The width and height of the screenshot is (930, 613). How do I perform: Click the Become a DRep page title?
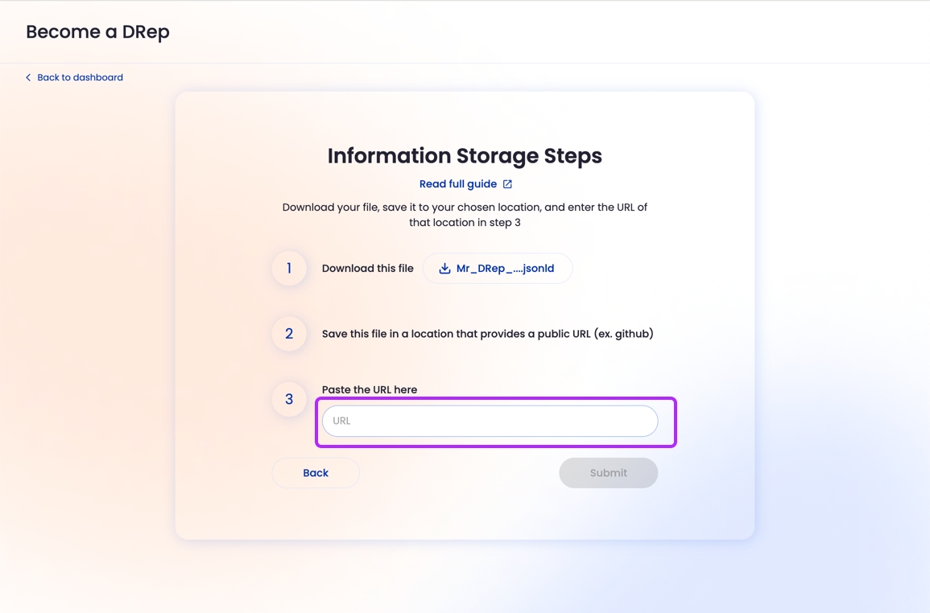[x=97, y=32]
